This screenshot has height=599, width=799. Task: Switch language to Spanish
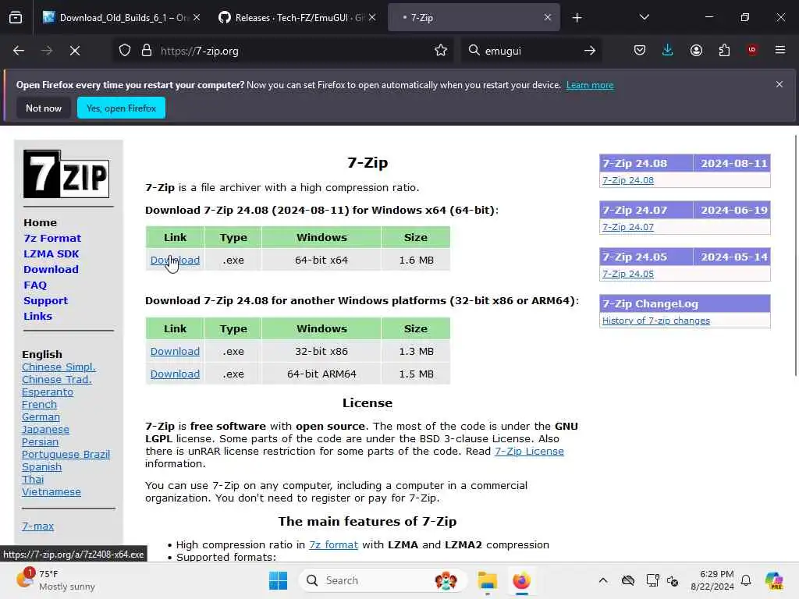click(42, 467)
